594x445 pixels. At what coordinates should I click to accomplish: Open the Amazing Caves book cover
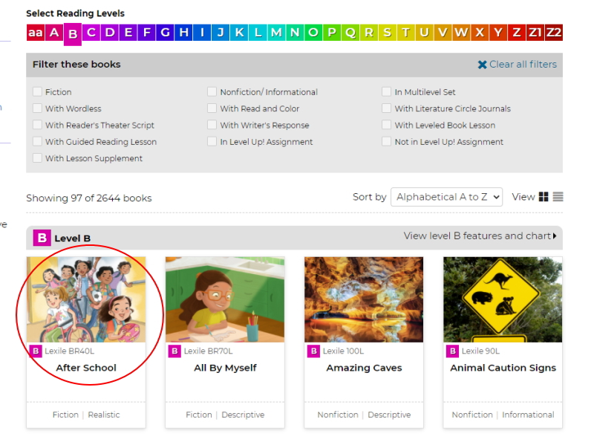(x=364, y=299)
